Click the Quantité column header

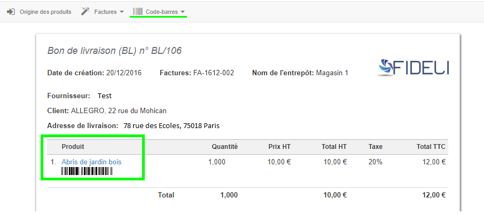click(x=224, y=147)
